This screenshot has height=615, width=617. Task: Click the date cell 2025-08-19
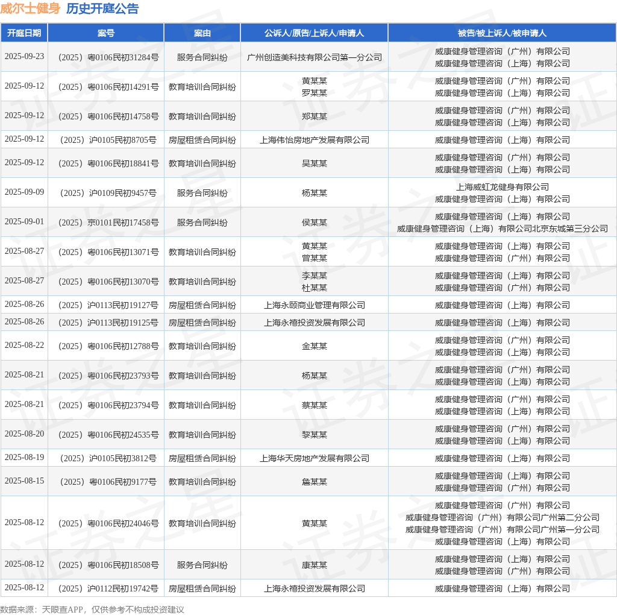coord(24,457)
